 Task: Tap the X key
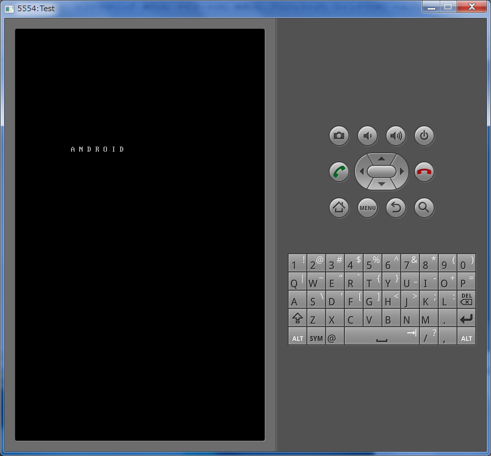tap(335, 318)
